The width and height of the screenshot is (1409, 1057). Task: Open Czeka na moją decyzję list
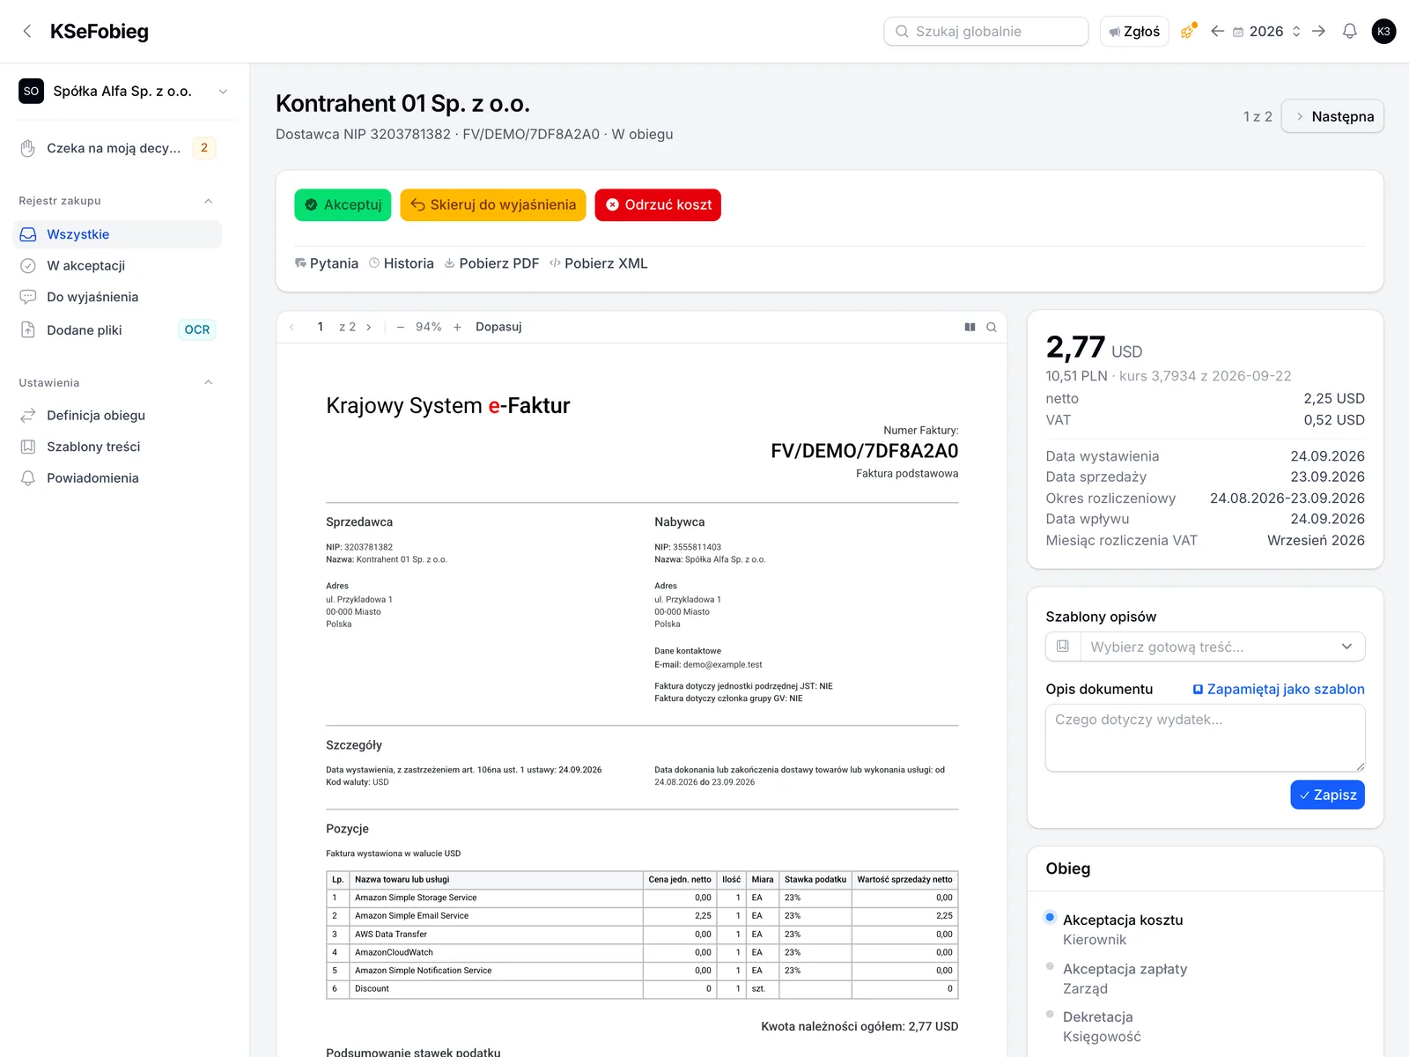pos(118,148)
